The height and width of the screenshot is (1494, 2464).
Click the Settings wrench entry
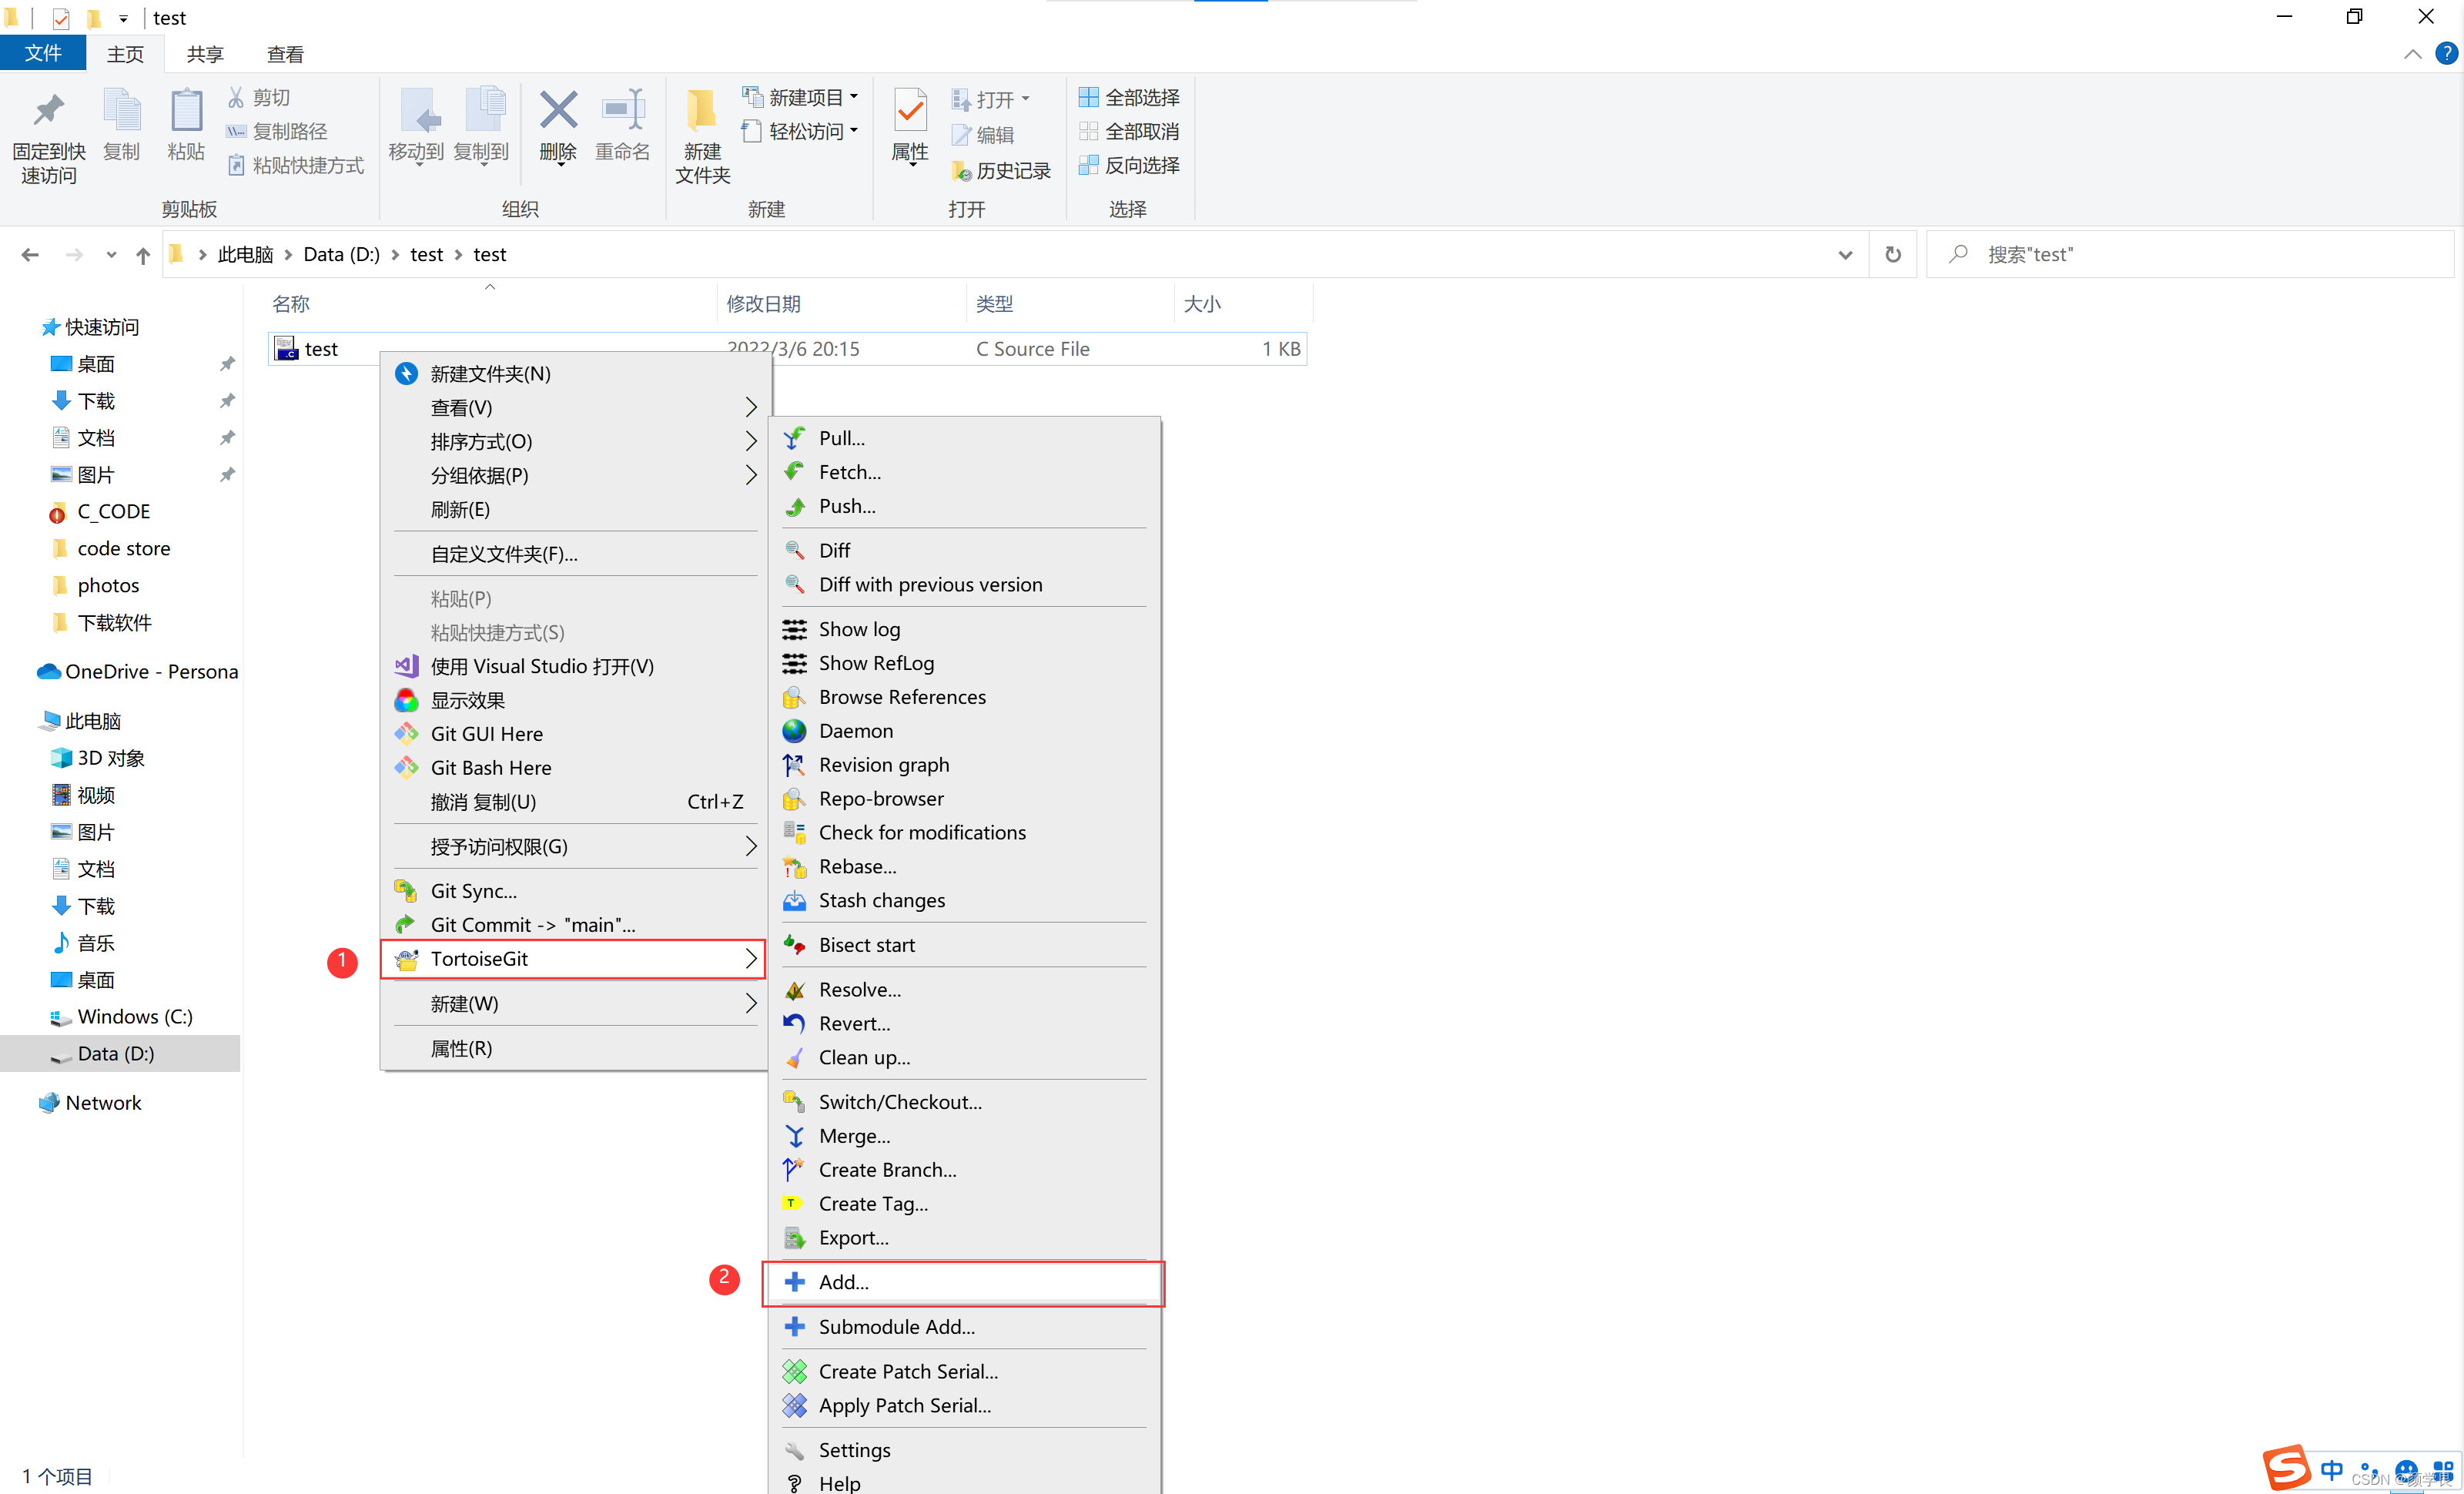tap(853, 1450)
